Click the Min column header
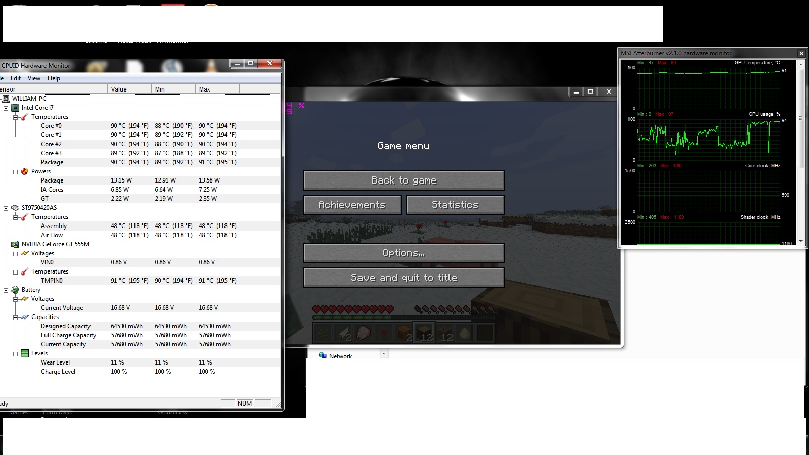 click(x=173, y=89)
